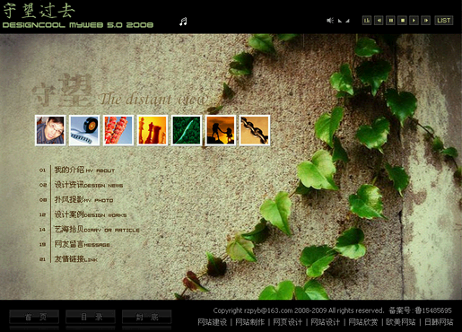
Task: Click the equalizer bars button
Action: [x=367, y=21]
